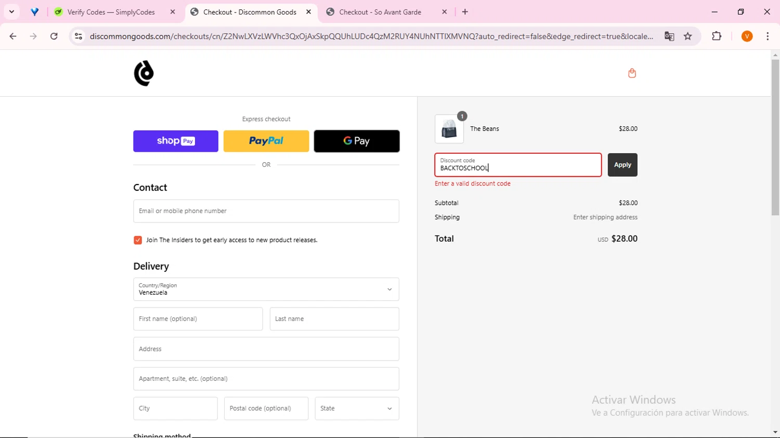Screen dimensions: 780x438
Task: Open the Country/Region dropdown
Action: tap(266, 289)
